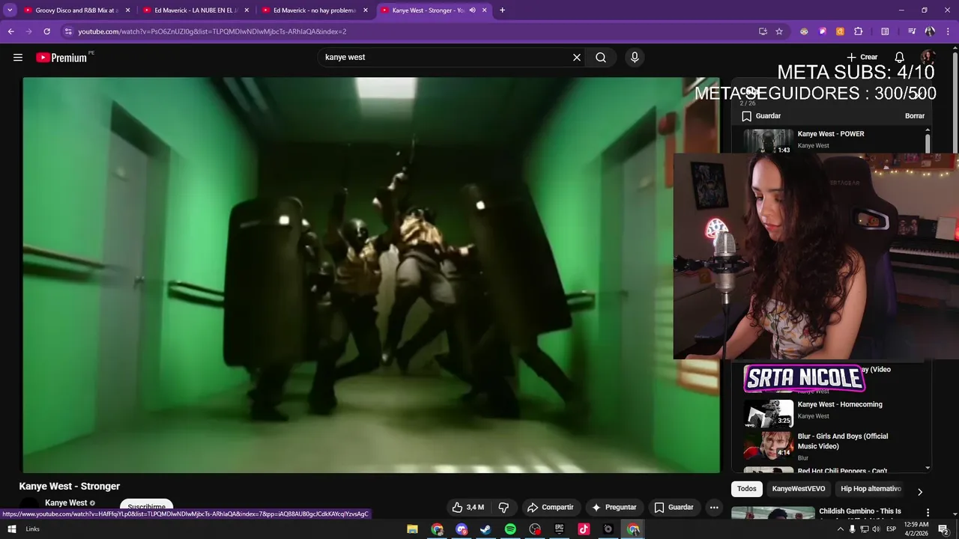Open the YouTube account avatar menu

click(928, 58)
